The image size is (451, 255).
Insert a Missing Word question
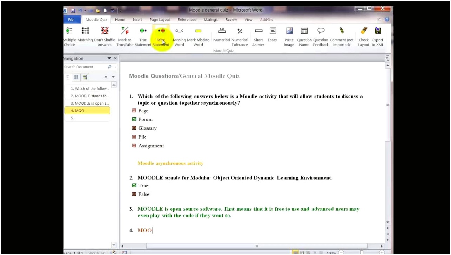179,37
